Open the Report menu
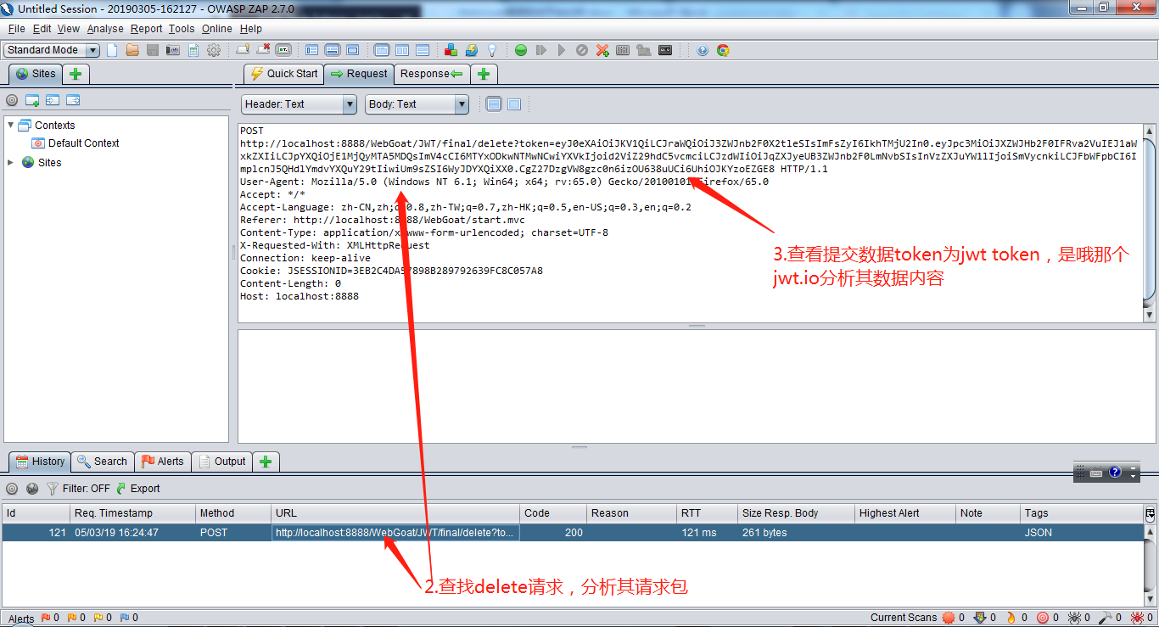The height and width of the screenshot is (627, 1159). pyautogui.click(x=146, y=29)
